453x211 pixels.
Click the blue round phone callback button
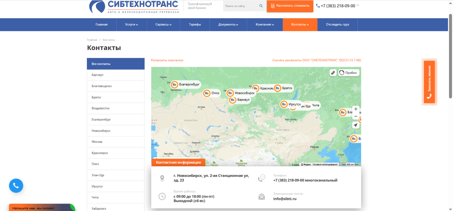pos(16,186)
